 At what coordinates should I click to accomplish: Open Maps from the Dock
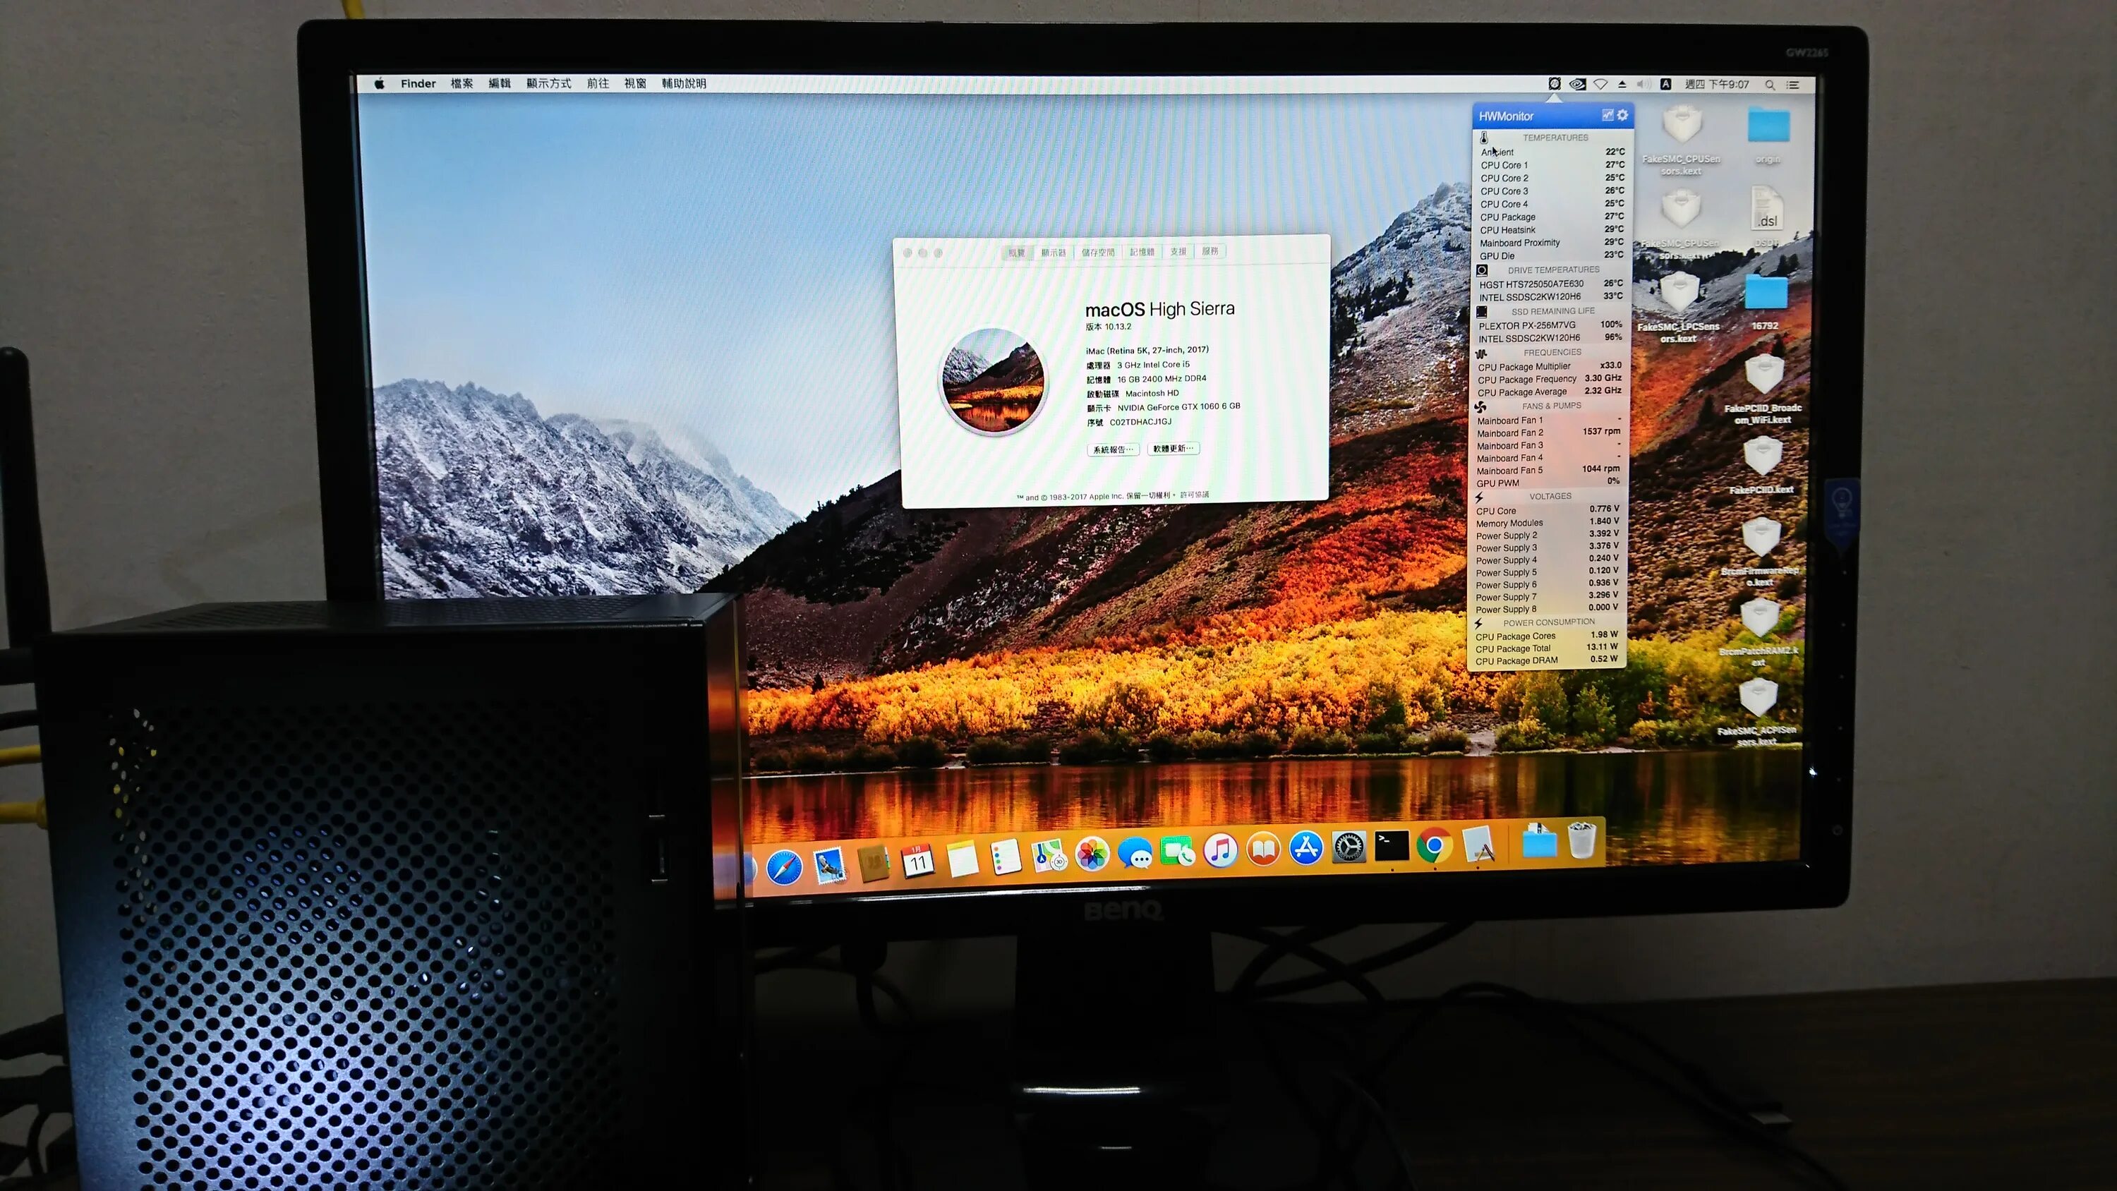1049,857
